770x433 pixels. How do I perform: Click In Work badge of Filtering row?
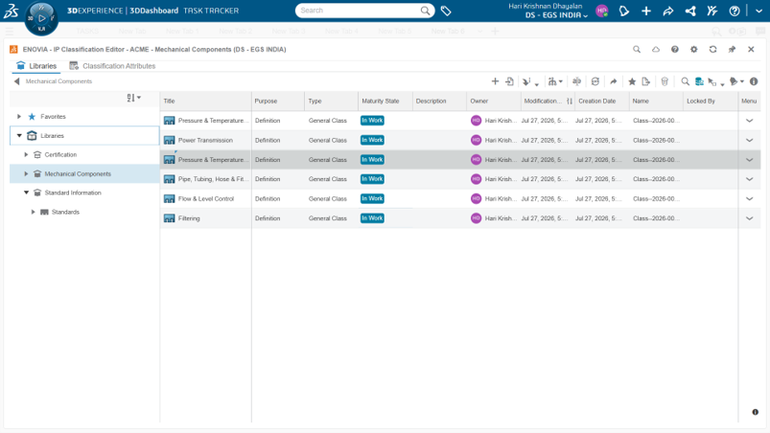(372, 218)
